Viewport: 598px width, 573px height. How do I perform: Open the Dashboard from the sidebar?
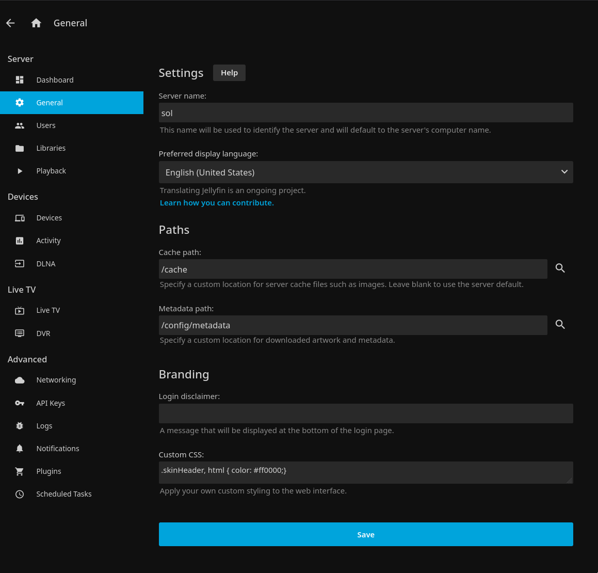pyautogui.click(x=19, y=80)
